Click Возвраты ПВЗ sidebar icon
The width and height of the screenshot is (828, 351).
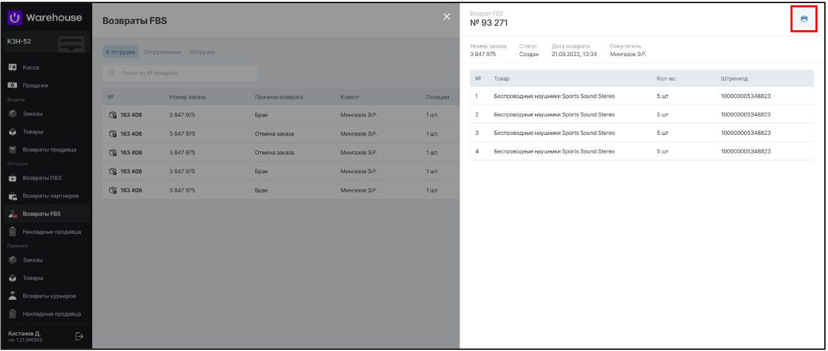point(13,178)
